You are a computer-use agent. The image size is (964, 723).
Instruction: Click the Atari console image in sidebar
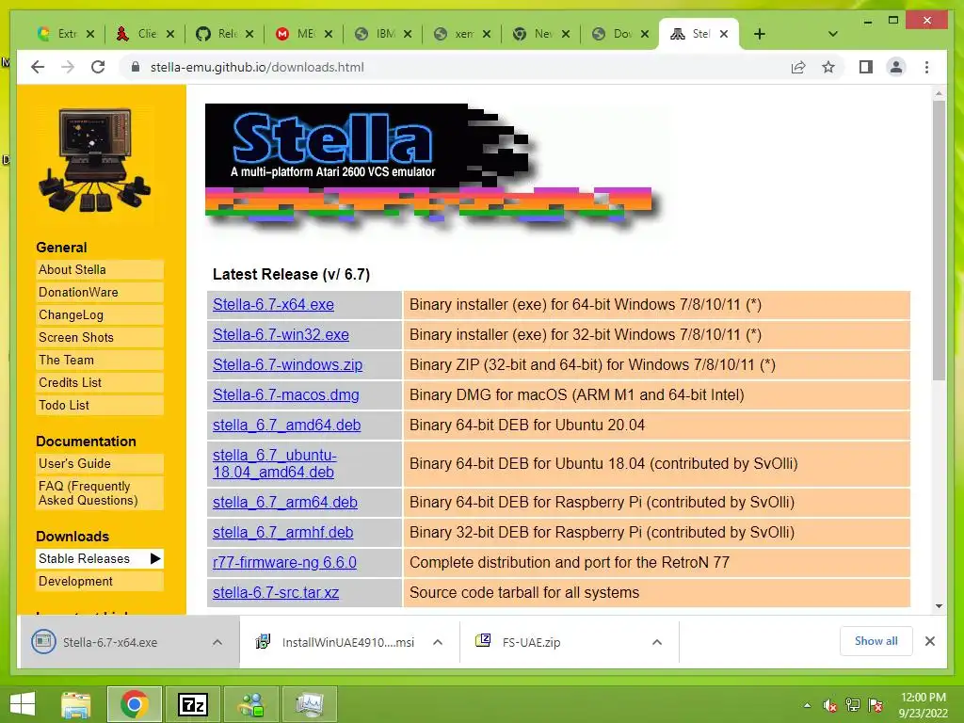(x=94, y=160)
